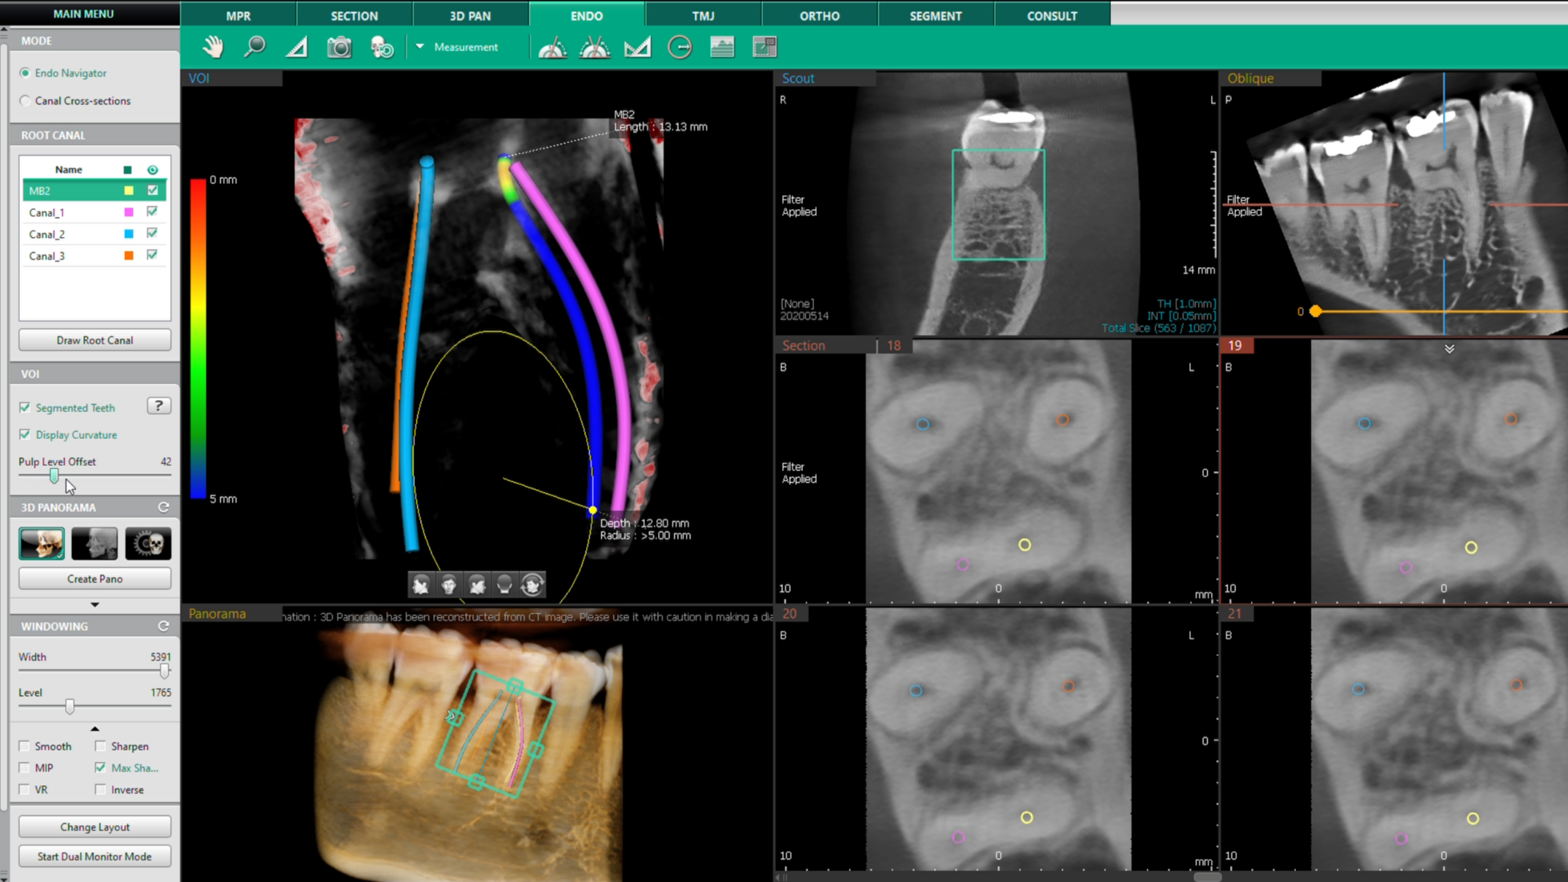This screenshot has height=882, width=1568.
Task: Open the skull gear panorama settings
Action: (148, 543)
